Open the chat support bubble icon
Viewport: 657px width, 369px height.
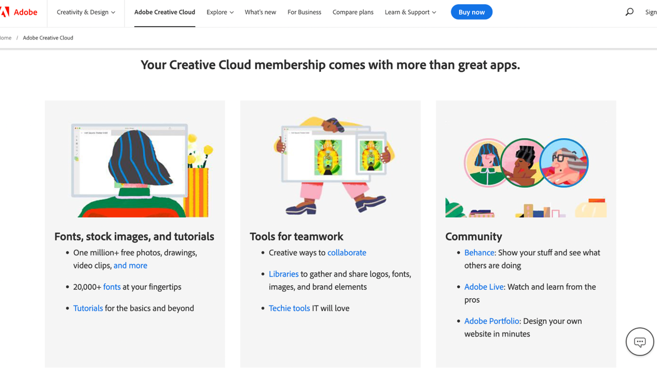pyautogui.click(x=640, y=341)
